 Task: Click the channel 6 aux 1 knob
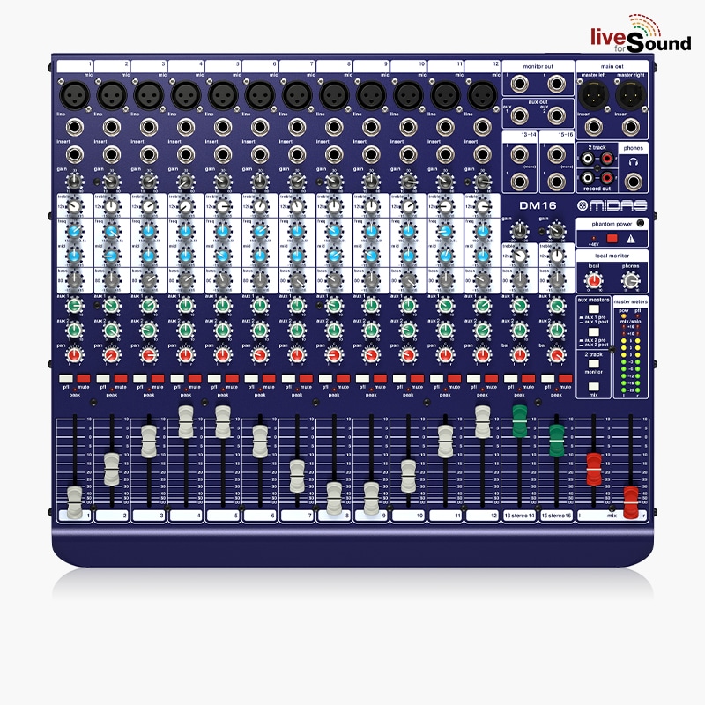click(260, 306)
